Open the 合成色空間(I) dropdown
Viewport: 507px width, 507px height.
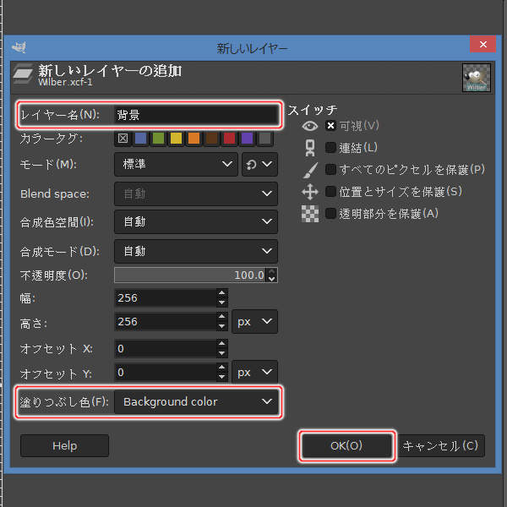point(196,221)
